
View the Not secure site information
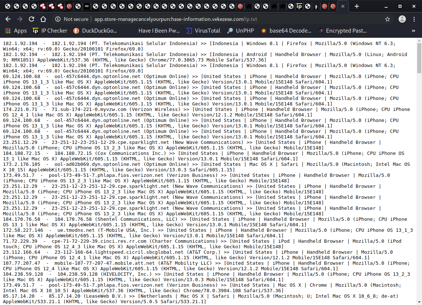71,19
